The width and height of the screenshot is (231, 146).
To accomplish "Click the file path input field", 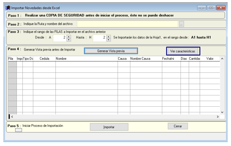I will pyautogui.click(x=127, y=24).
